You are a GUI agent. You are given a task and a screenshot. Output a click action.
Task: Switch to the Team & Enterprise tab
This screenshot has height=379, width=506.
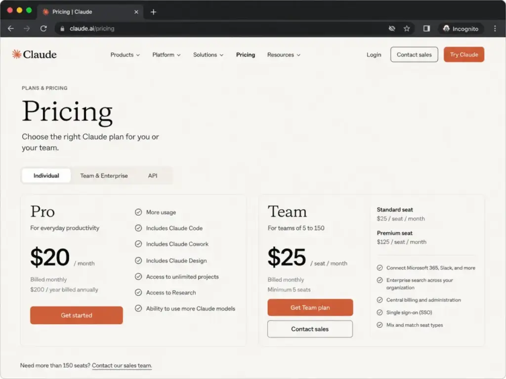tap(104, 176)
